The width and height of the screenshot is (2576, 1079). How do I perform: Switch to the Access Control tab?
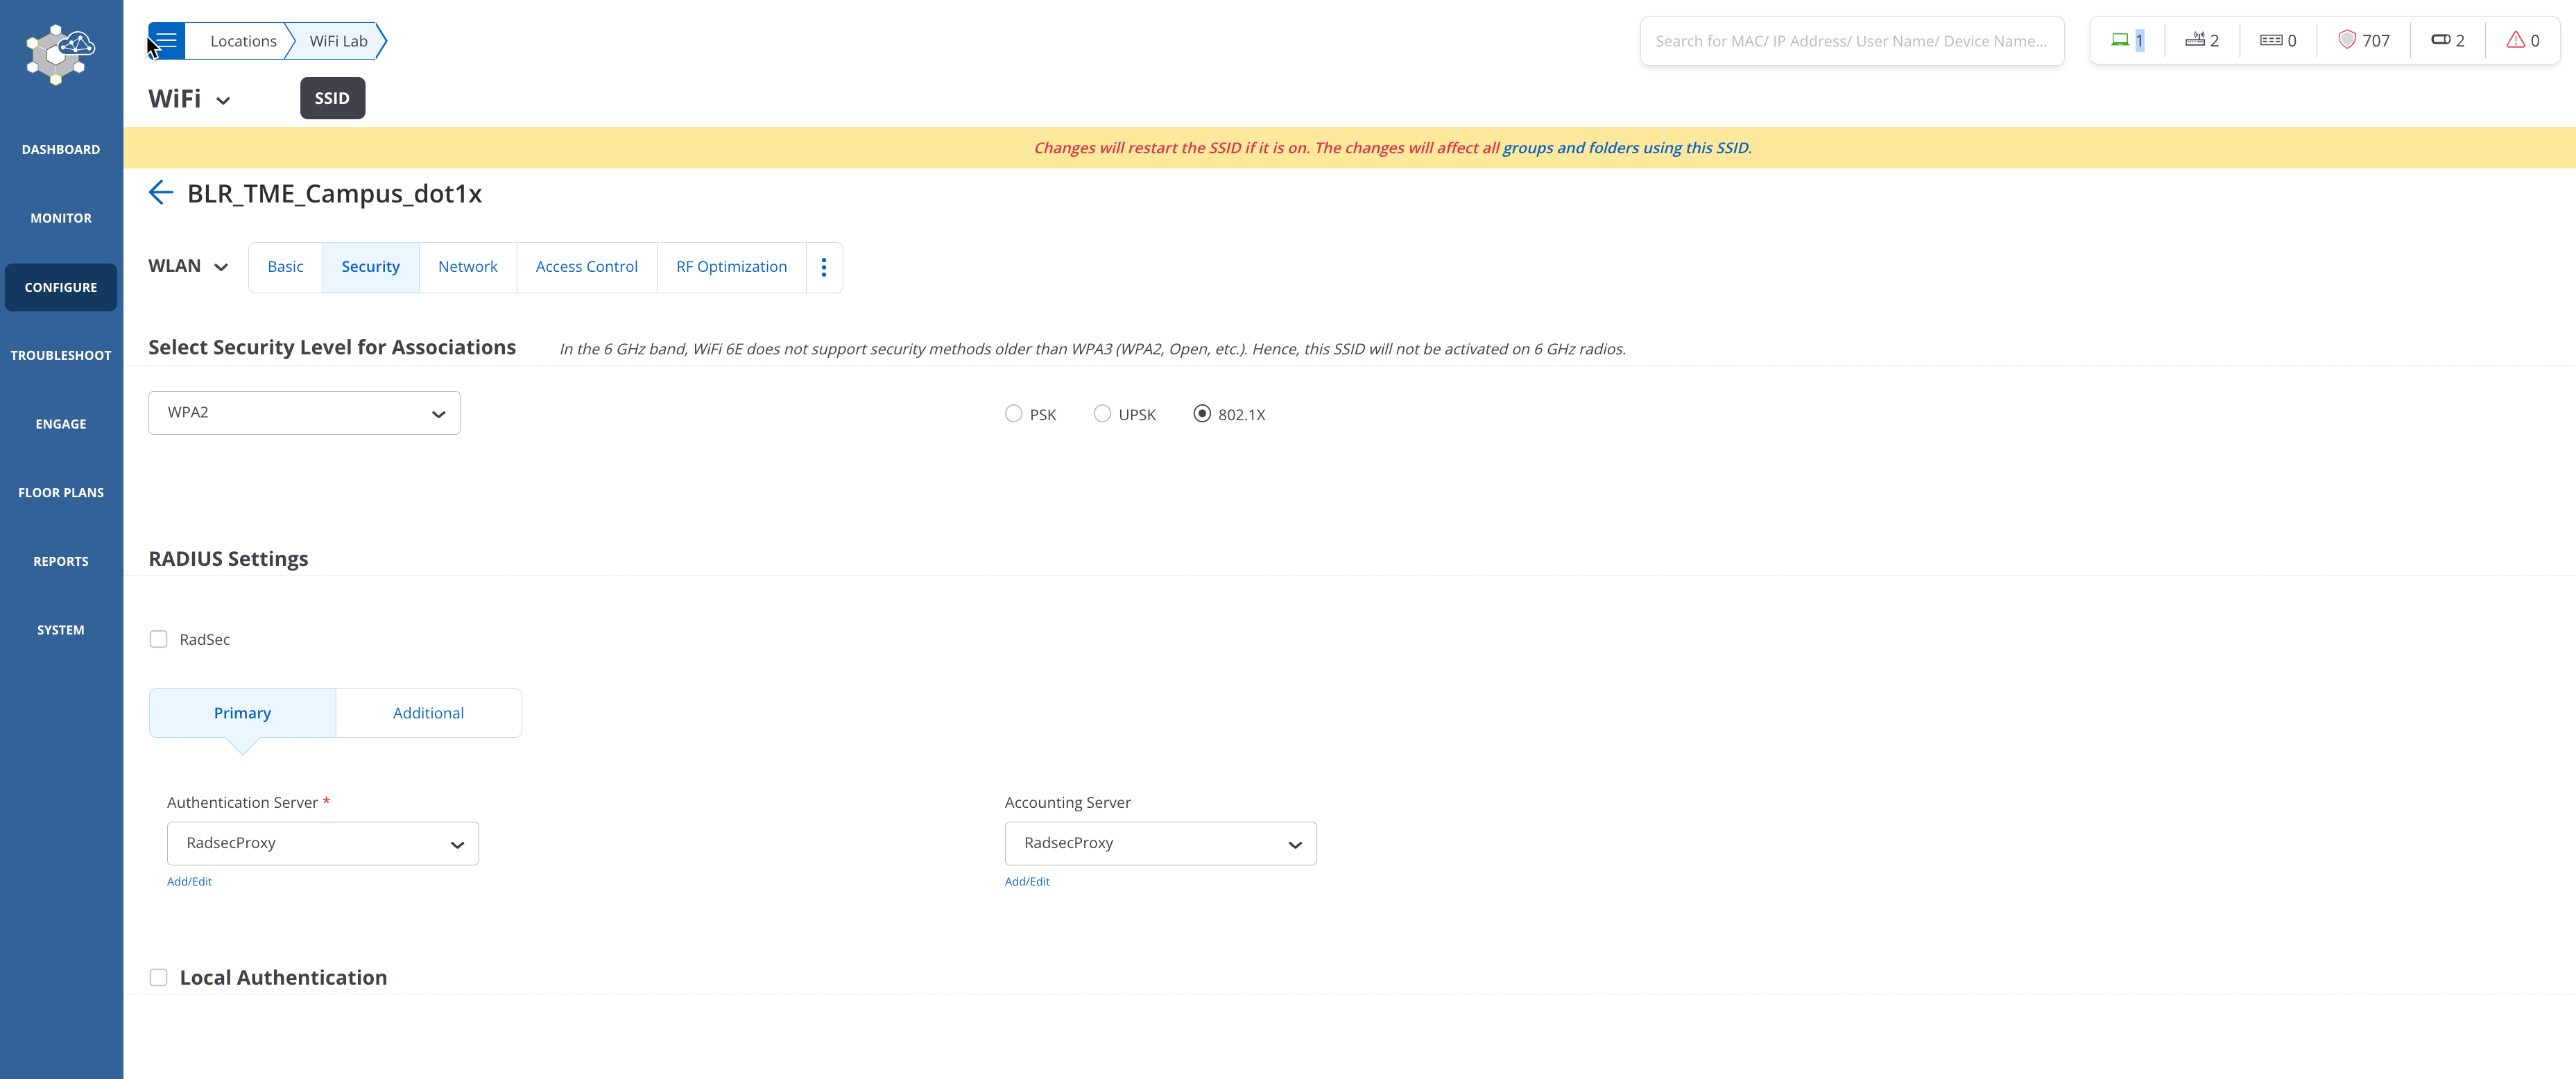pos(586,266)
